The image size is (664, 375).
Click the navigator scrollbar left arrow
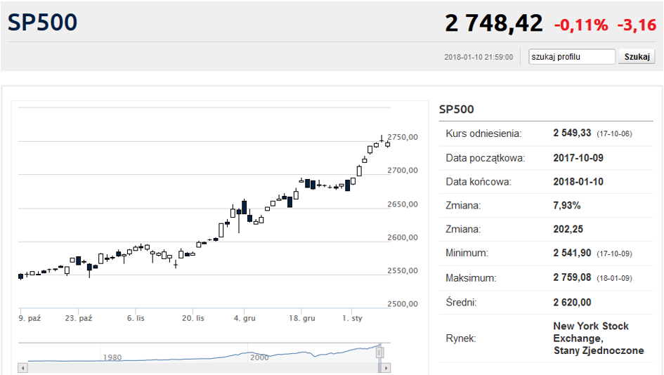(22, 367)
